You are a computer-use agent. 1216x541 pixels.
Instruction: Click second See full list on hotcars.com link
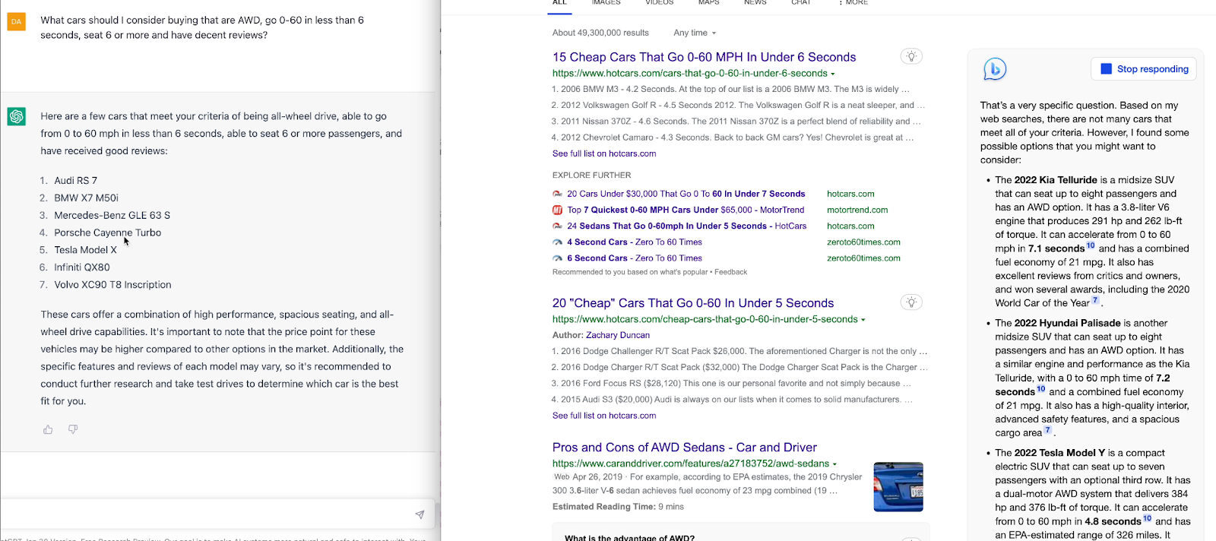point(604,416)
